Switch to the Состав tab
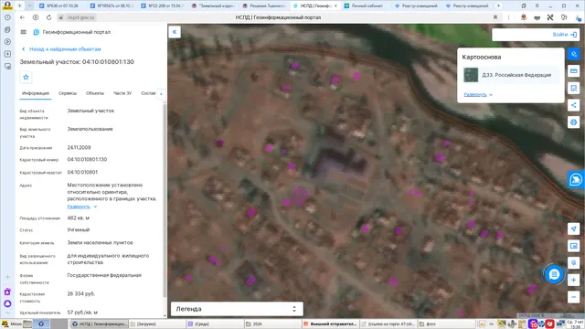The width and height of the screenshot is (585, 329). [148, 93]
